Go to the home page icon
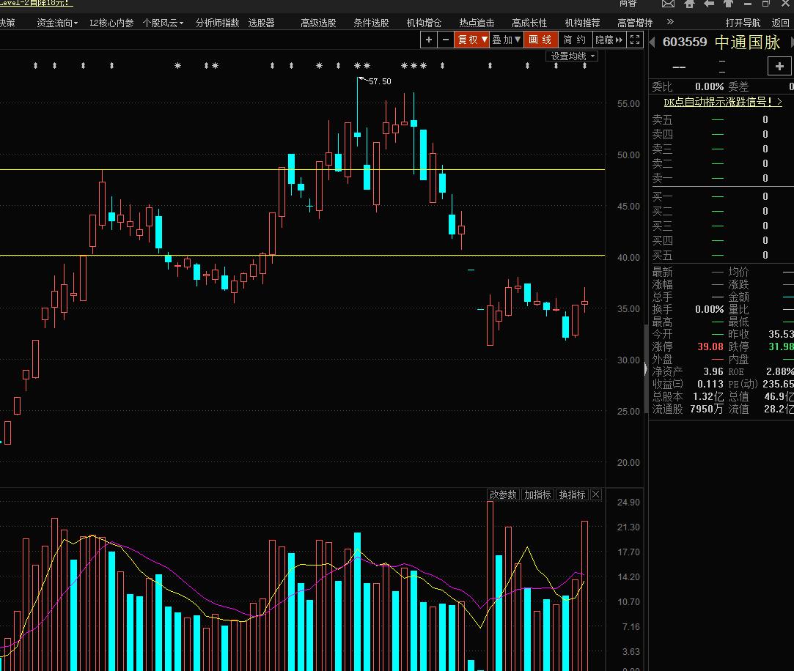This screenshot has height=671, width=794. click(x=688, y=4)
